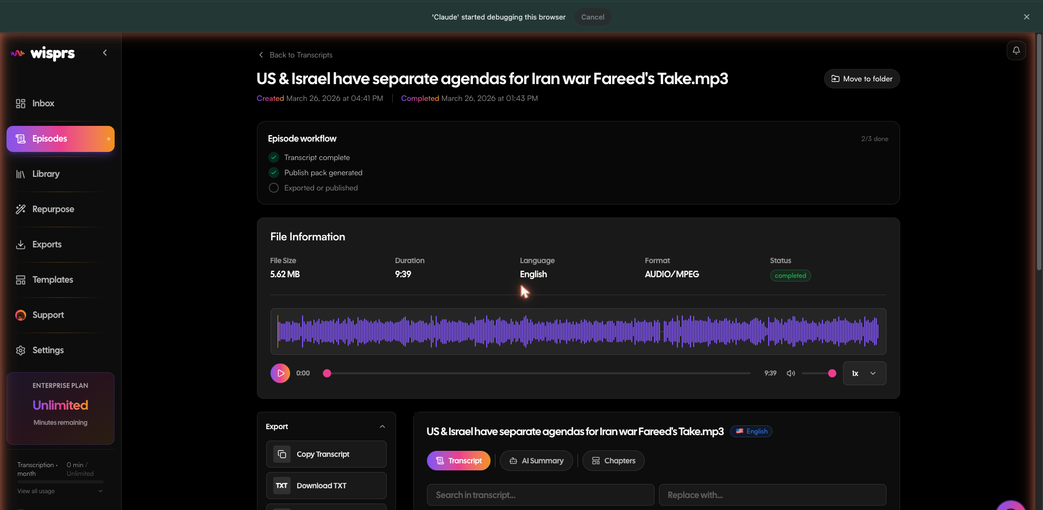The image size is (1043, 510).
Task: Collapse the Export panel
Action: tap(382, 426)
